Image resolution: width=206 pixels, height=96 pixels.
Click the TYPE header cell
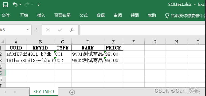tap(63, 48)
